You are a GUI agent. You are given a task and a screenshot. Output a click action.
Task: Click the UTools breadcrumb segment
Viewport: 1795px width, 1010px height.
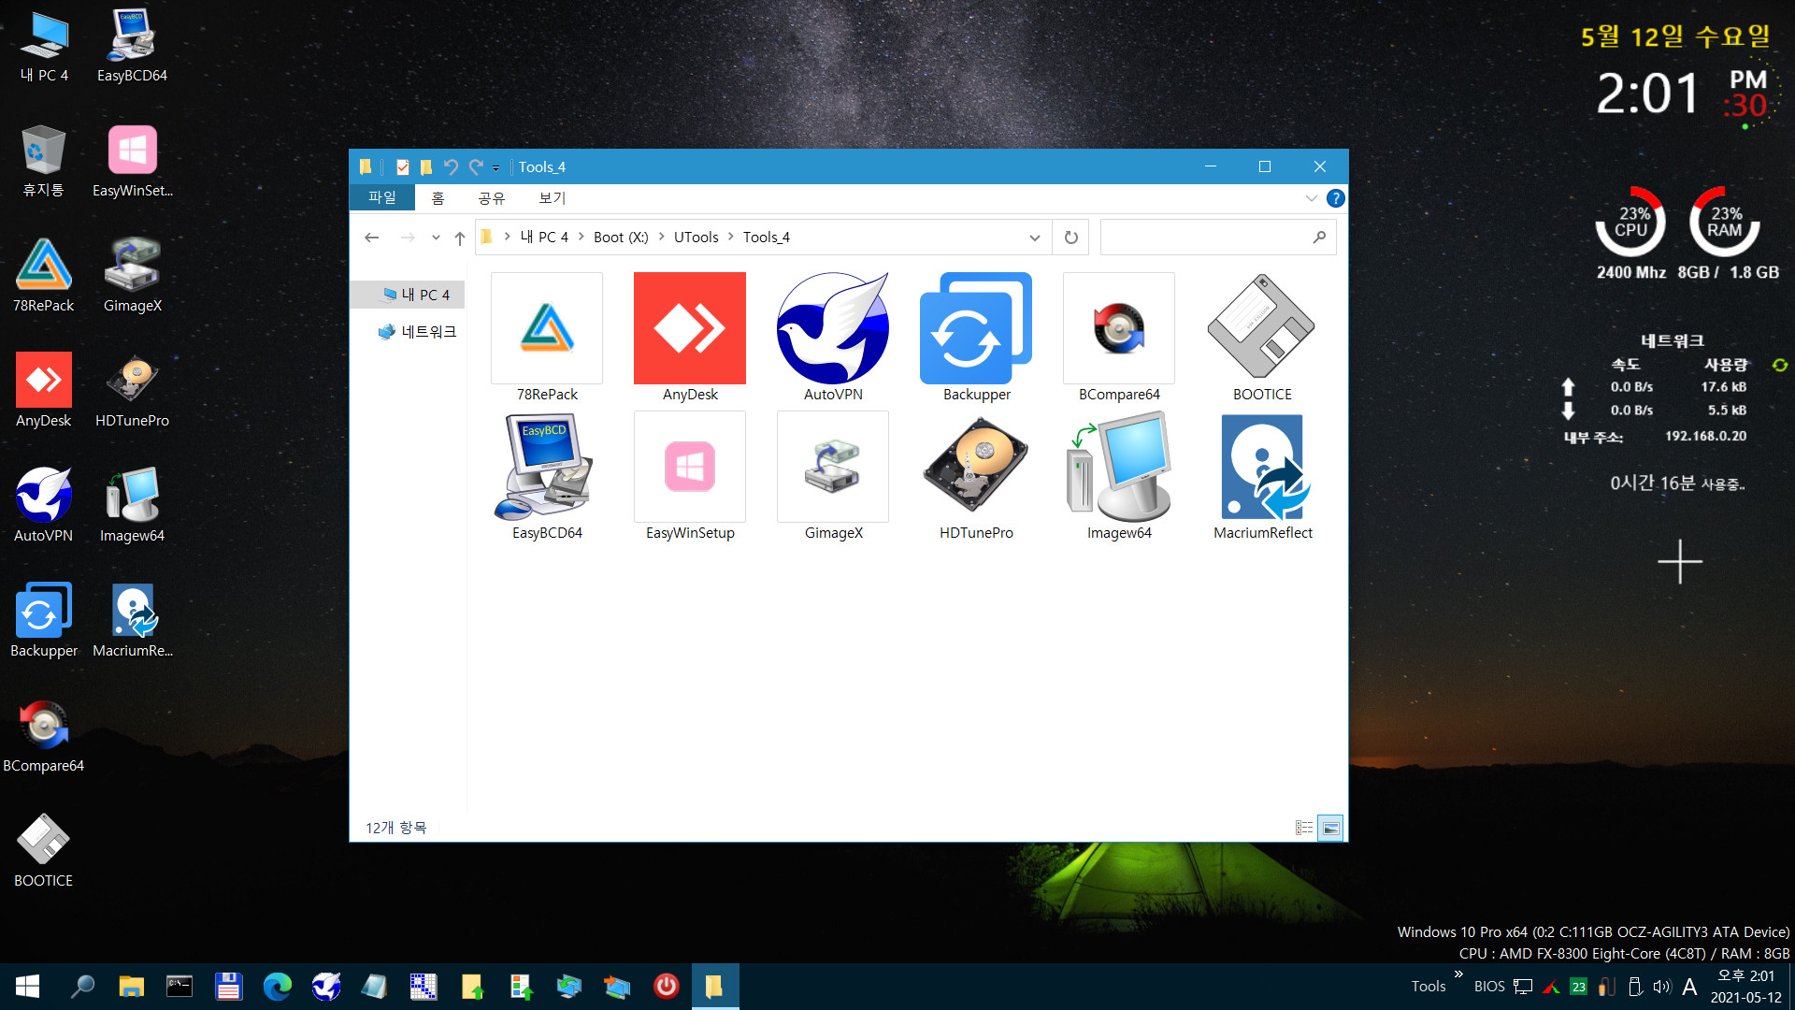point(696,238)
